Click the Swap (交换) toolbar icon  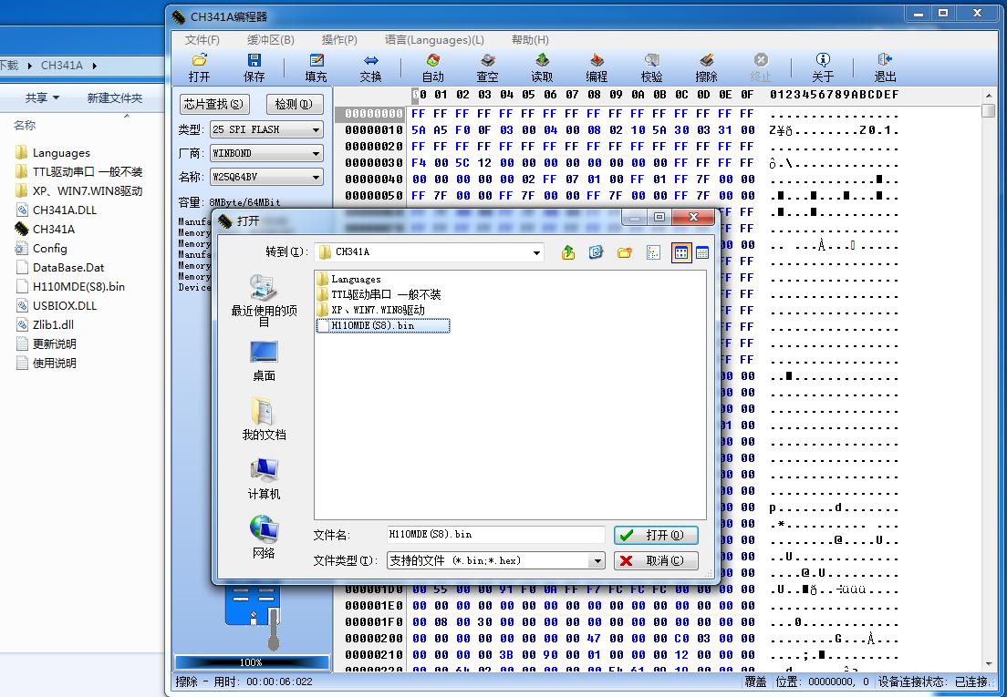point(370,67)
